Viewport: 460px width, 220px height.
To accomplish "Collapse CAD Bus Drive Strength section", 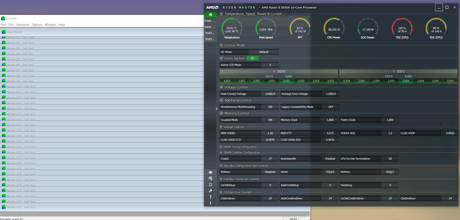I will click(221, 192).
